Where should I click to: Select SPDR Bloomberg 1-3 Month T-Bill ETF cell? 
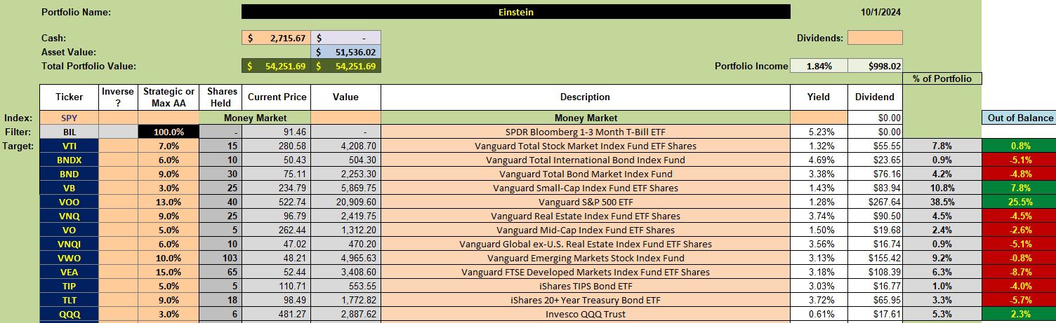coord(585,132)
